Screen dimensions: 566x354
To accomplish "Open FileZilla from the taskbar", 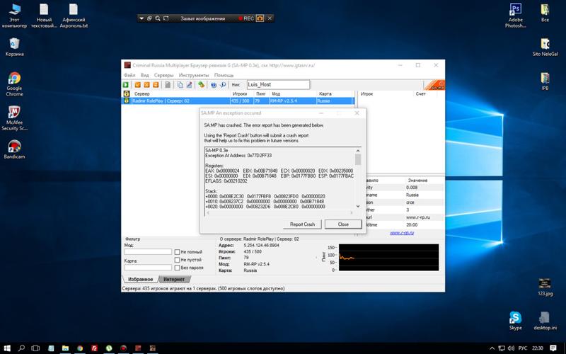I will [94, 348].
